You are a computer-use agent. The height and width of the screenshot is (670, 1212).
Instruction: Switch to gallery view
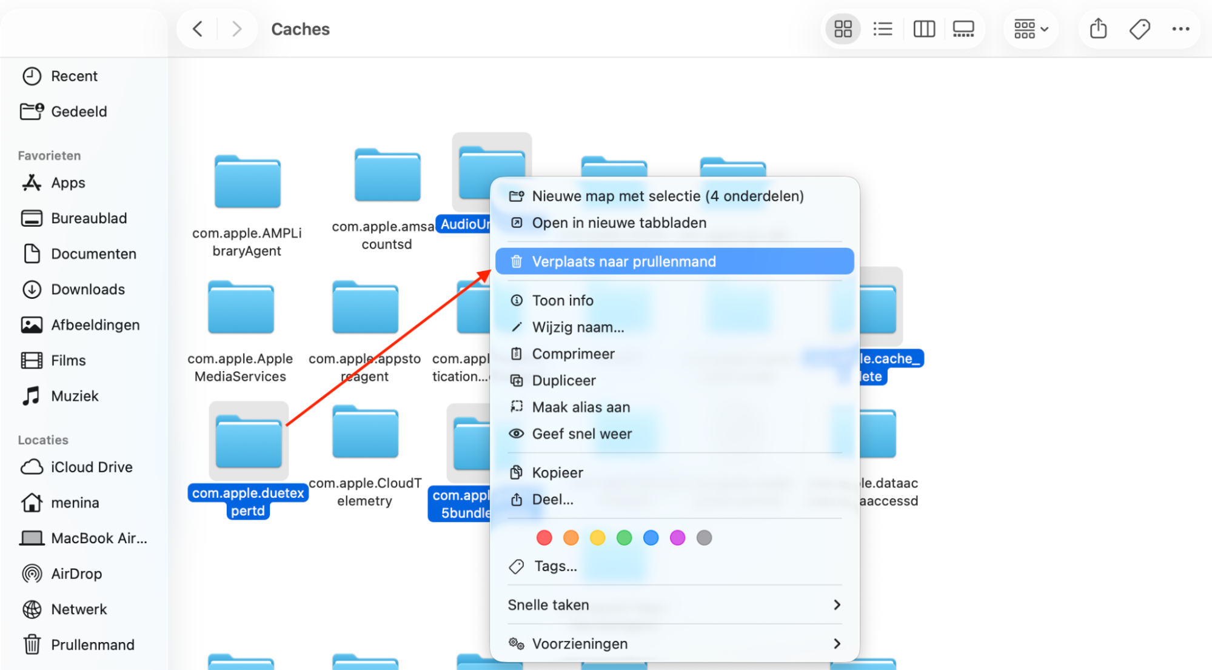[x=963, y=28]
